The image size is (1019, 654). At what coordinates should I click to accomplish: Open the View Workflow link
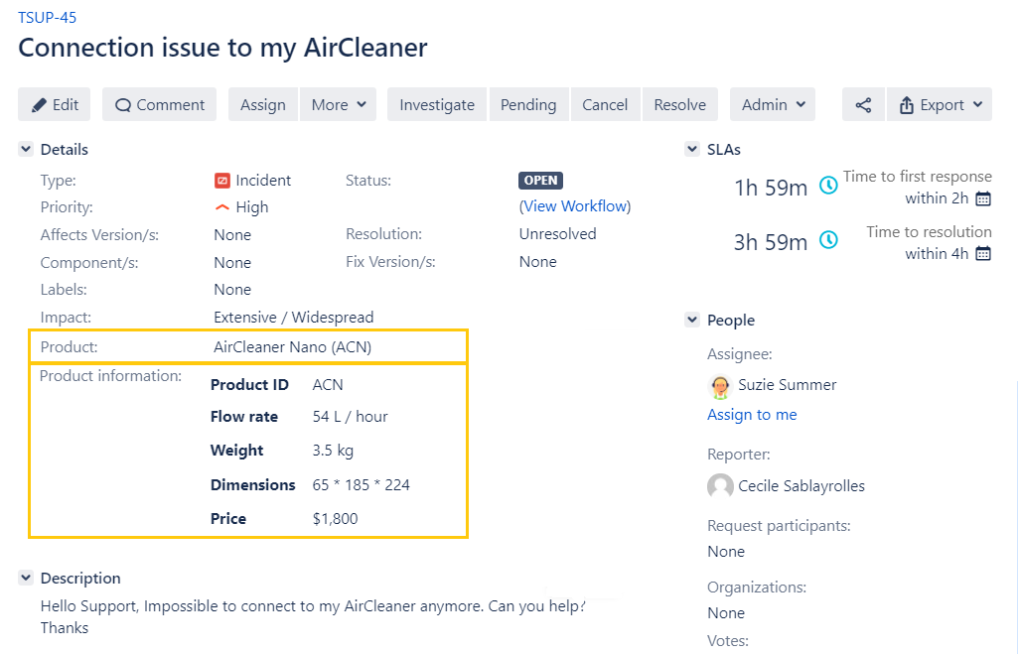(x=574, y=206)
